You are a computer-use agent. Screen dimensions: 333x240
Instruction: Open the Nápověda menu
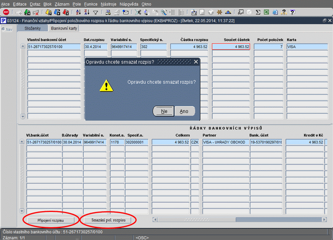[x=129, y=4]
